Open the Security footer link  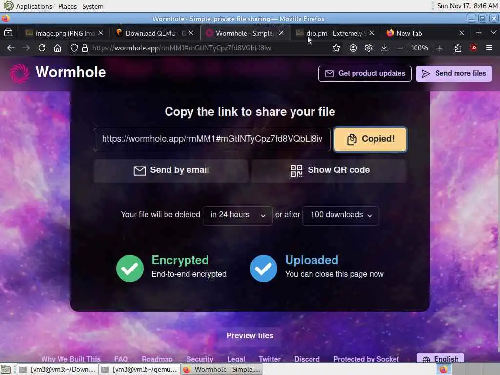200,359
